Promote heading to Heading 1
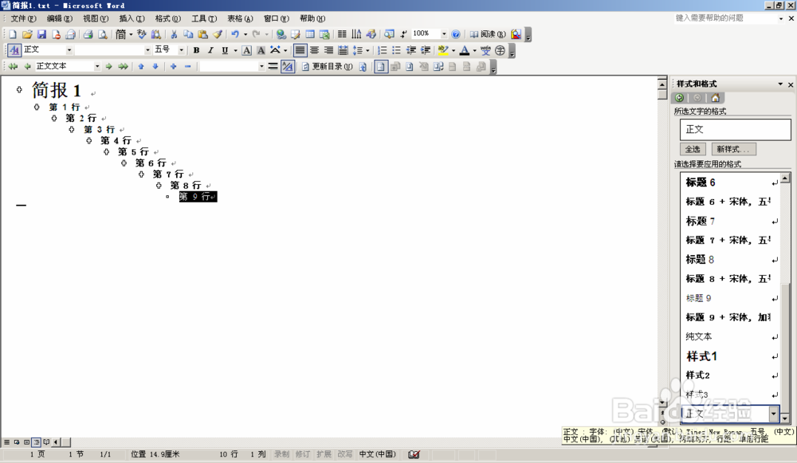797x463 pixels. (x=13, y=67)
